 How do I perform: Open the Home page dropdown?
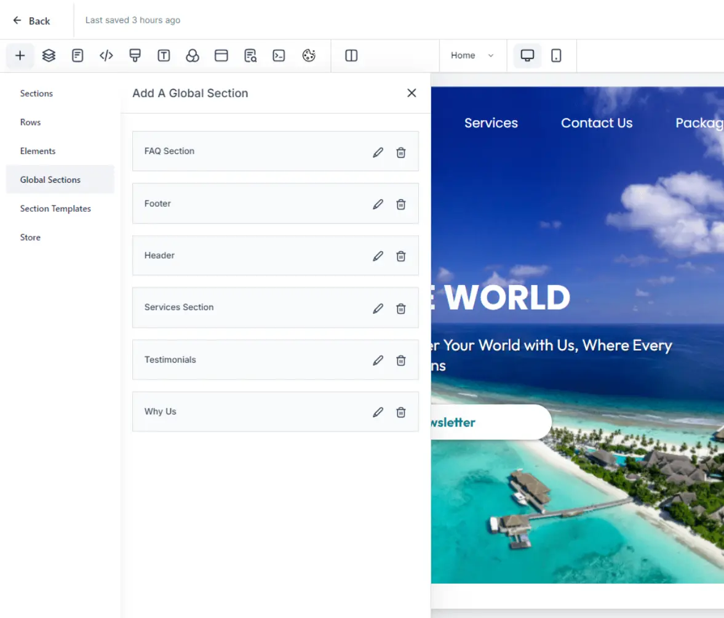point(472,55)
